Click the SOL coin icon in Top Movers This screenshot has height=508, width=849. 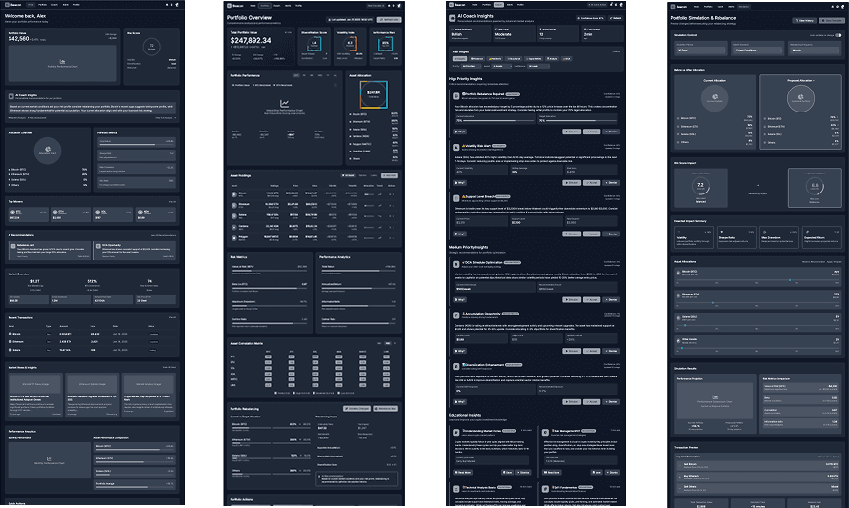pos(98,212)
